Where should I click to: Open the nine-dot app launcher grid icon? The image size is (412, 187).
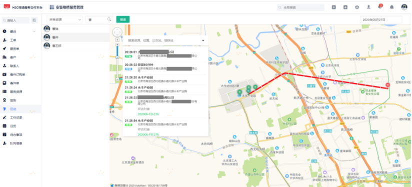click(52, 7)
